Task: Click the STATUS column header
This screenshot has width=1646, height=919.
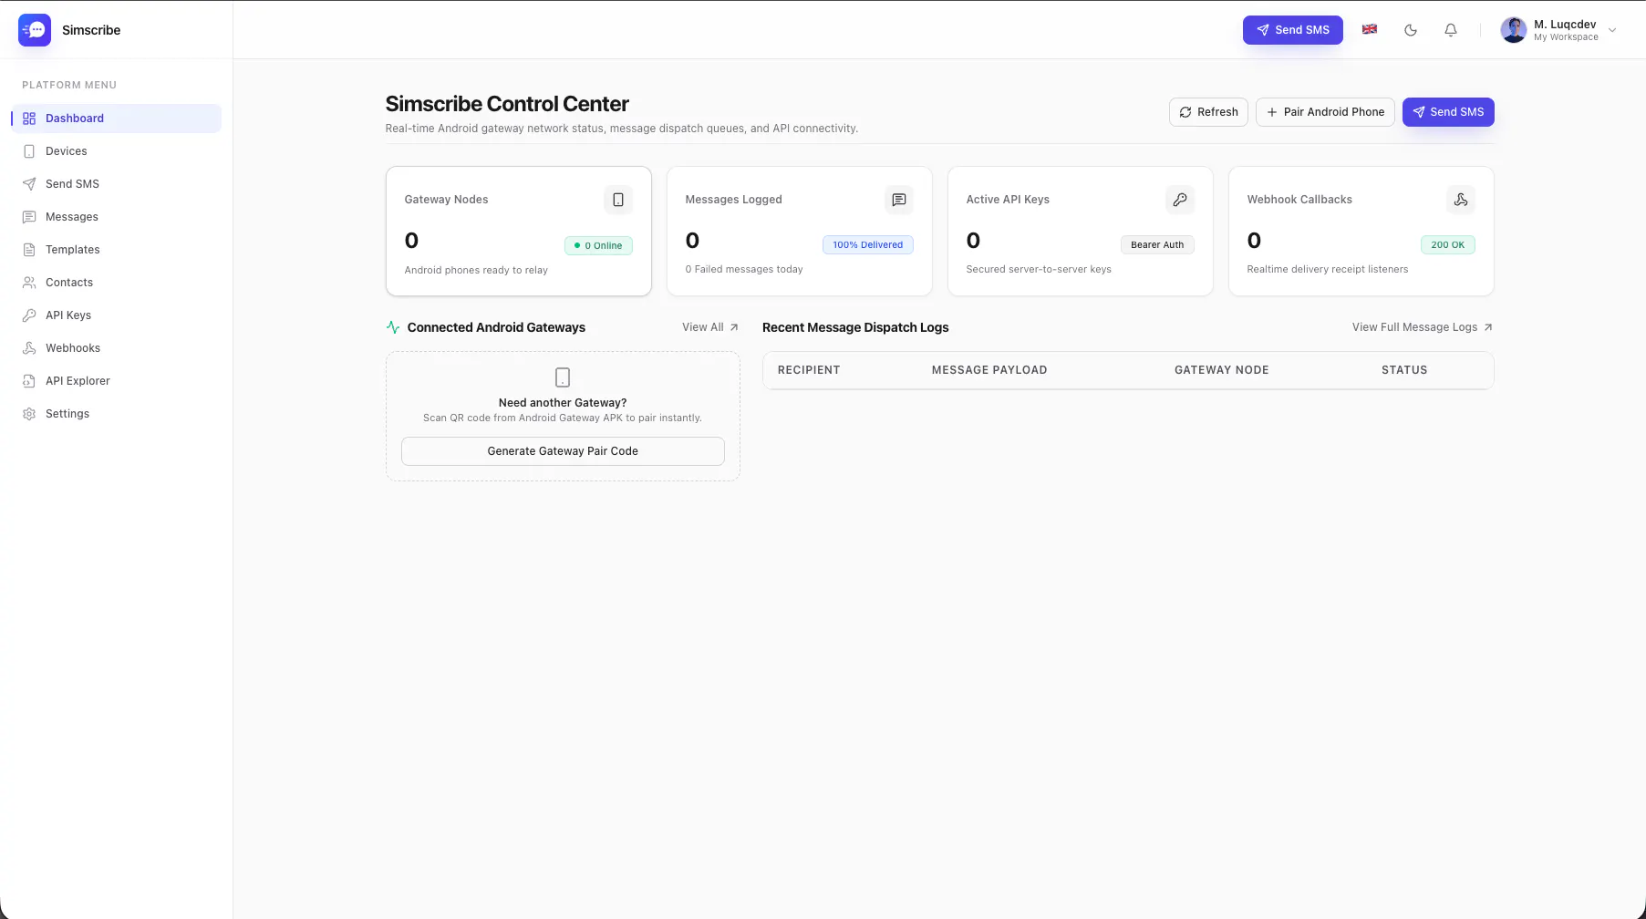Action: tap(1404, 370)
